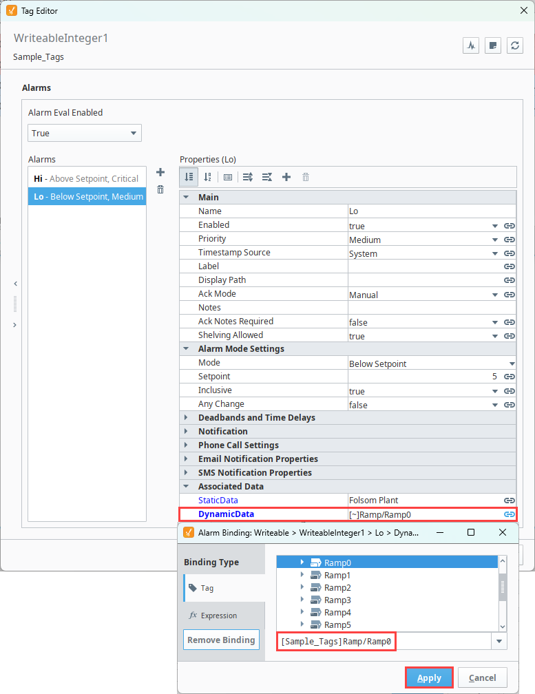535x694 pixels.
Task: Expand the Phone Call Settings section
Action: [186, 445]
